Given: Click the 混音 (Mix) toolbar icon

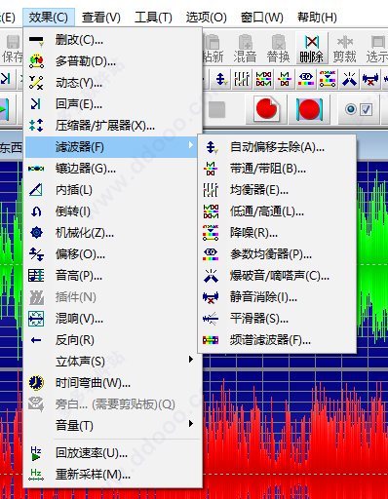Looking at the screenshot, I should coord(245,49).
